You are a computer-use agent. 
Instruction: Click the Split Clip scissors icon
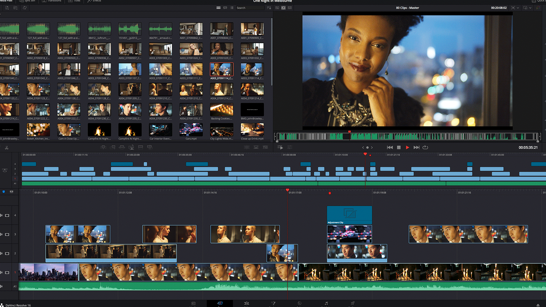point(7,148)
